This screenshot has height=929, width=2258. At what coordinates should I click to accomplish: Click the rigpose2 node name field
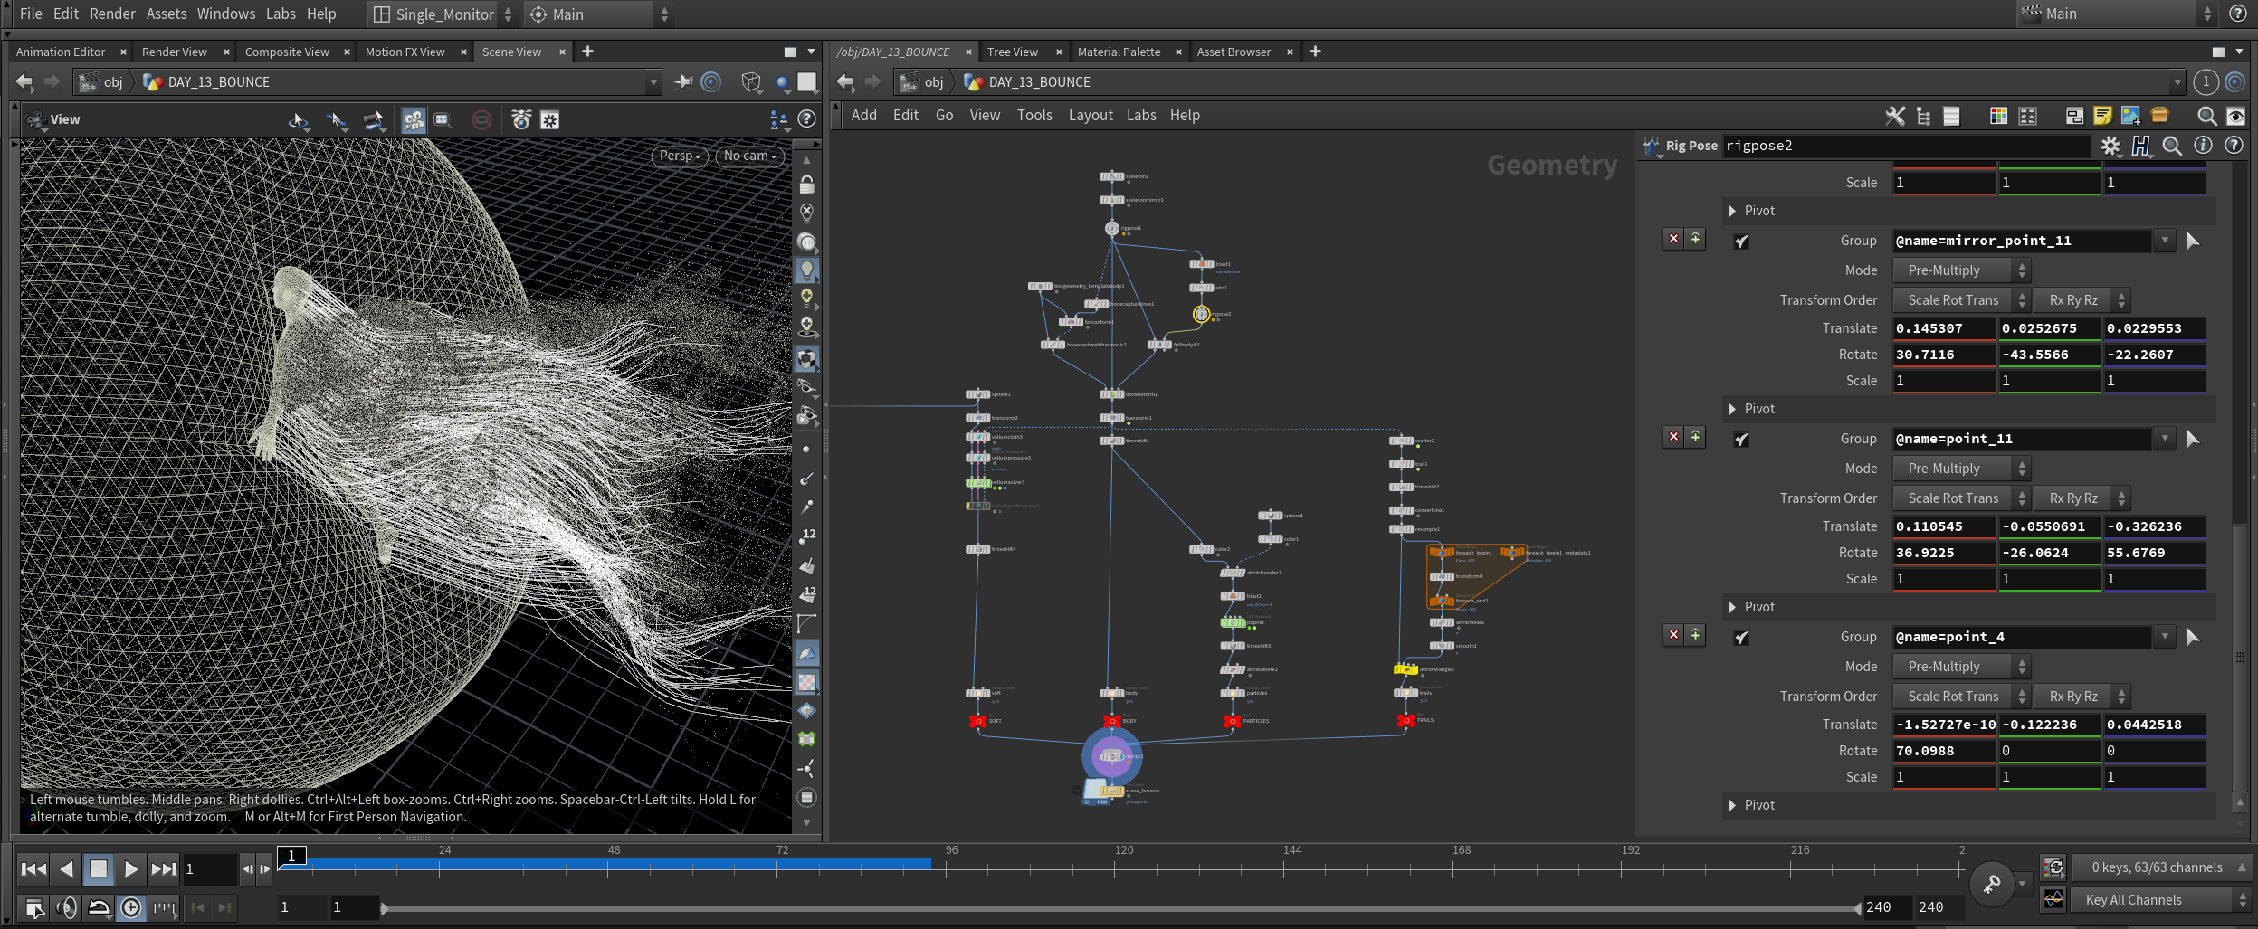(1907, 146)
